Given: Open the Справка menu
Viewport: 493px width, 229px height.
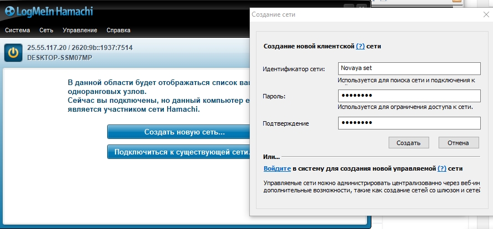Looking at the screenshot, I should (119, 30).
